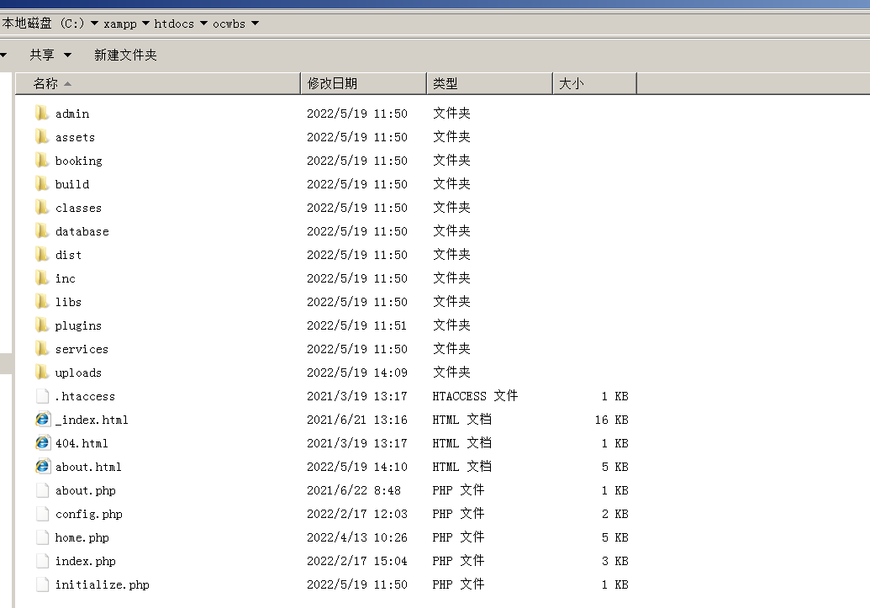Screen dimensions: 870x608
Task: Click the index.php file icon
Action: (x=42, y=561)
